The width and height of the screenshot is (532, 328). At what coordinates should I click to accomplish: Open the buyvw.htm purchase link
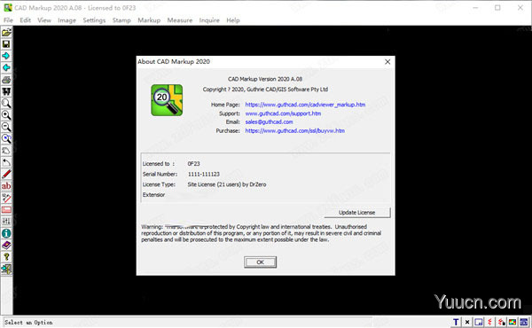(295, 130)
